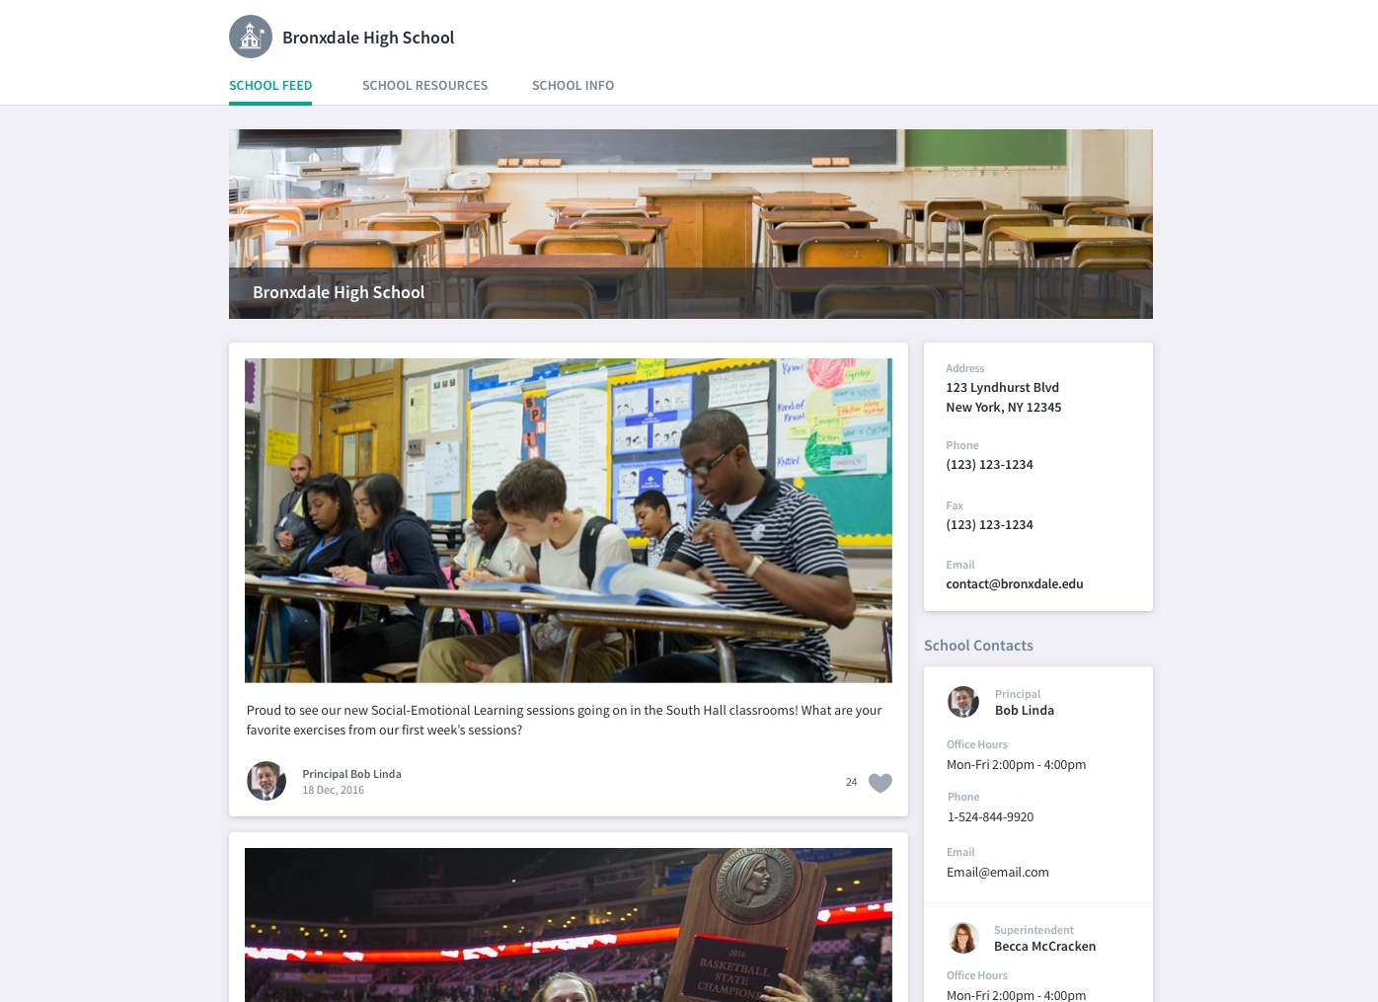
Task: Click the 24 likes count
Action: (851, 783)
